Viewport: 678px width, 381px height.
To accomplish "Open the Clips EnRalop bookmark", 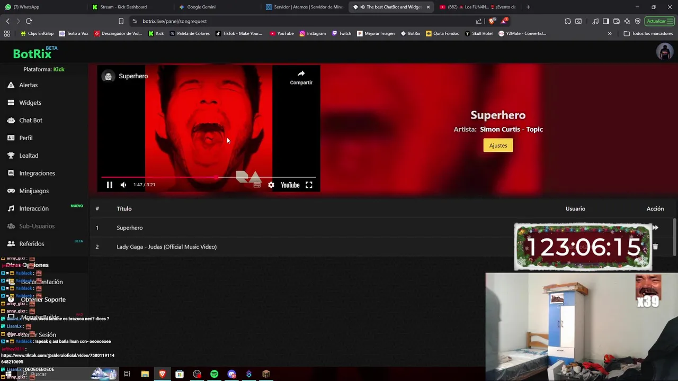I will (x=37, y=33).
